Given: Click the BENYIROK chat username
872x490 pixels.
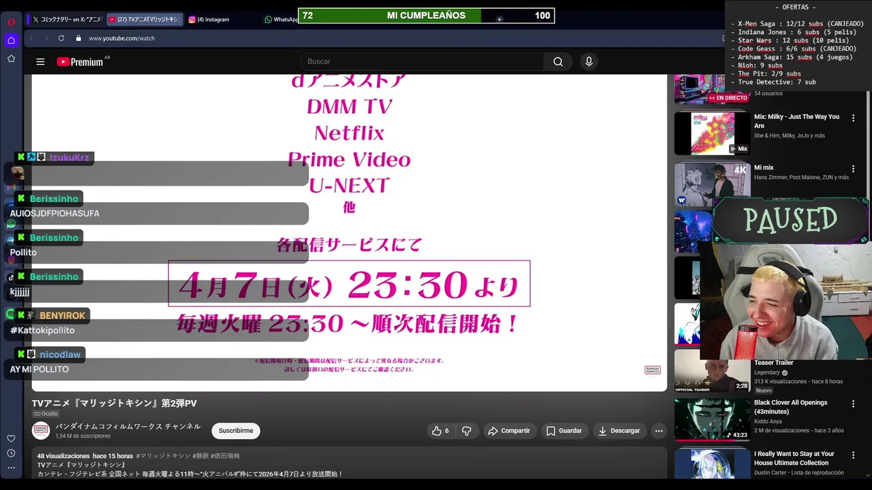Looking at the screenshot, I should (x=62, y=315).
